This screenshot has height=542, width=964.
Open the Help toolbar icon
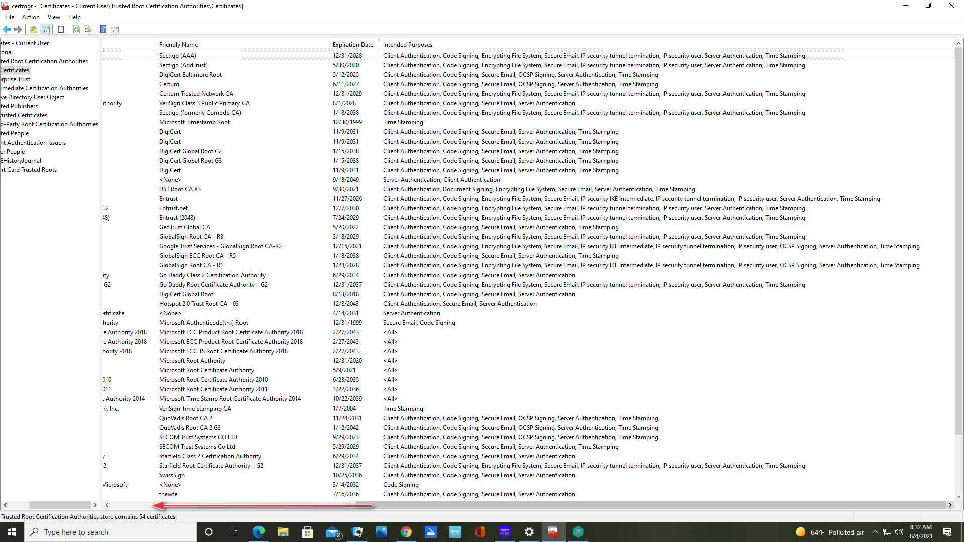(103, 30)
